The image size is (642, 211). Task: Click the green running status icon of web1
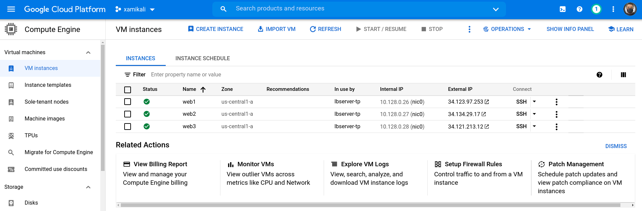146,102
